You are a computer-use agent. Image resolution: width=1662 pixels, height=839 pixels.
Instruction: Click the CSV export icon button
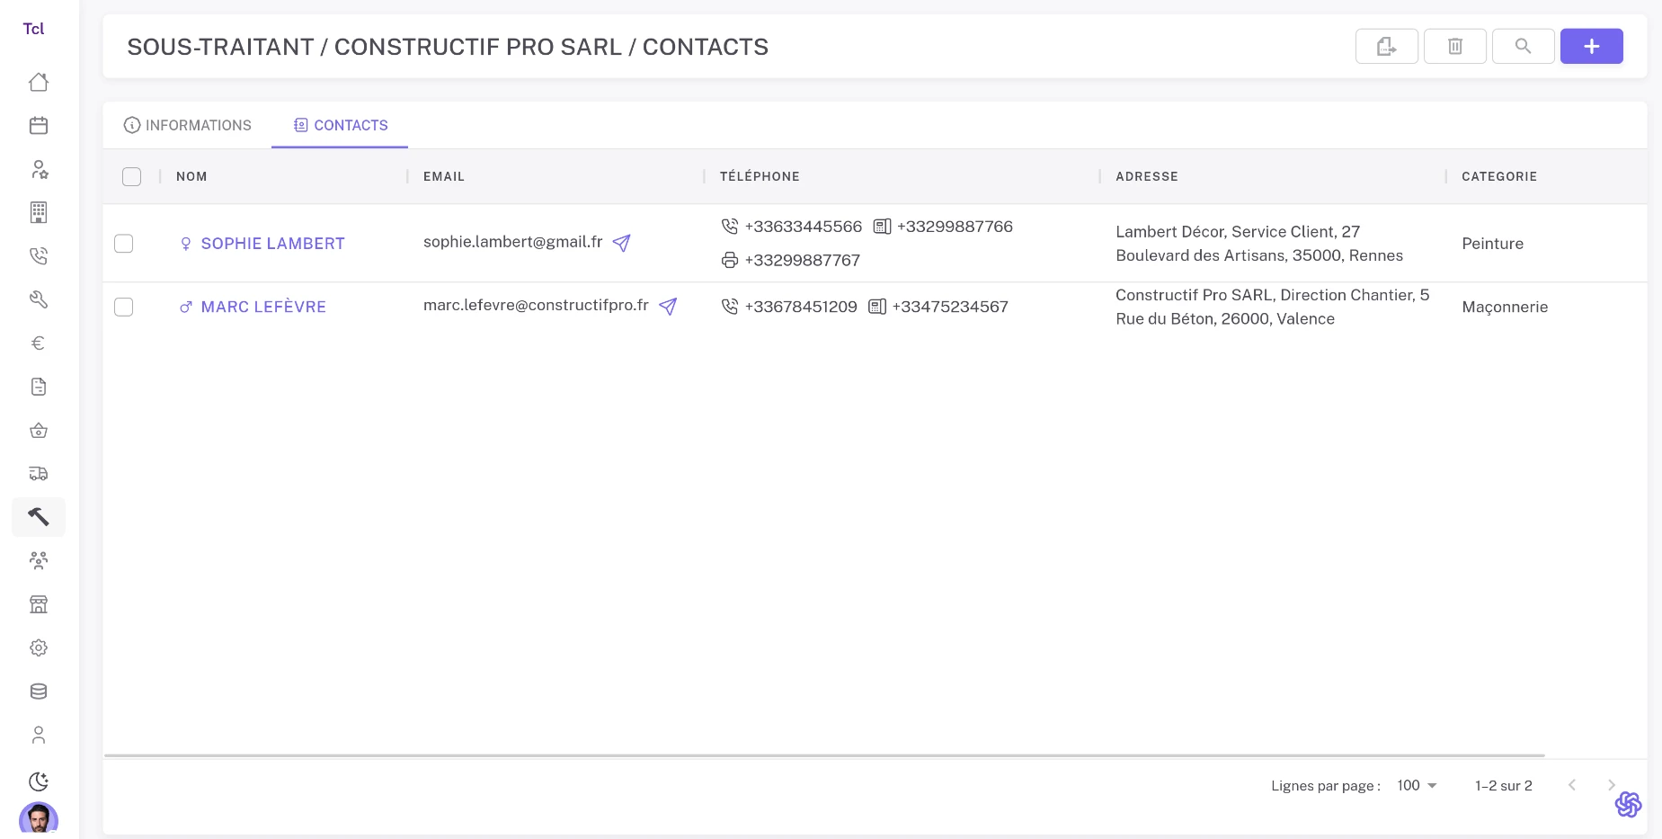[x=1386, y=46]
